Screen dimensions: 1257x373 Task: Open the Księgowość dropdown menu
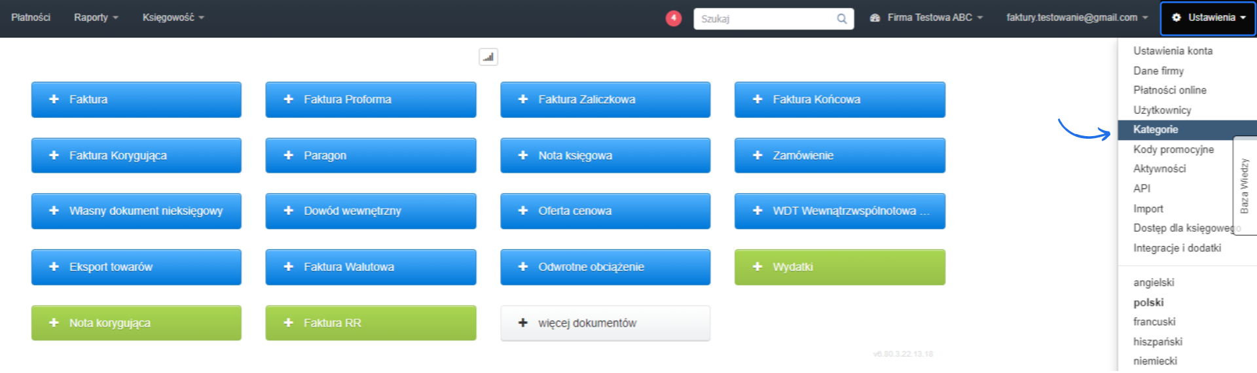(x=173, y=18)
